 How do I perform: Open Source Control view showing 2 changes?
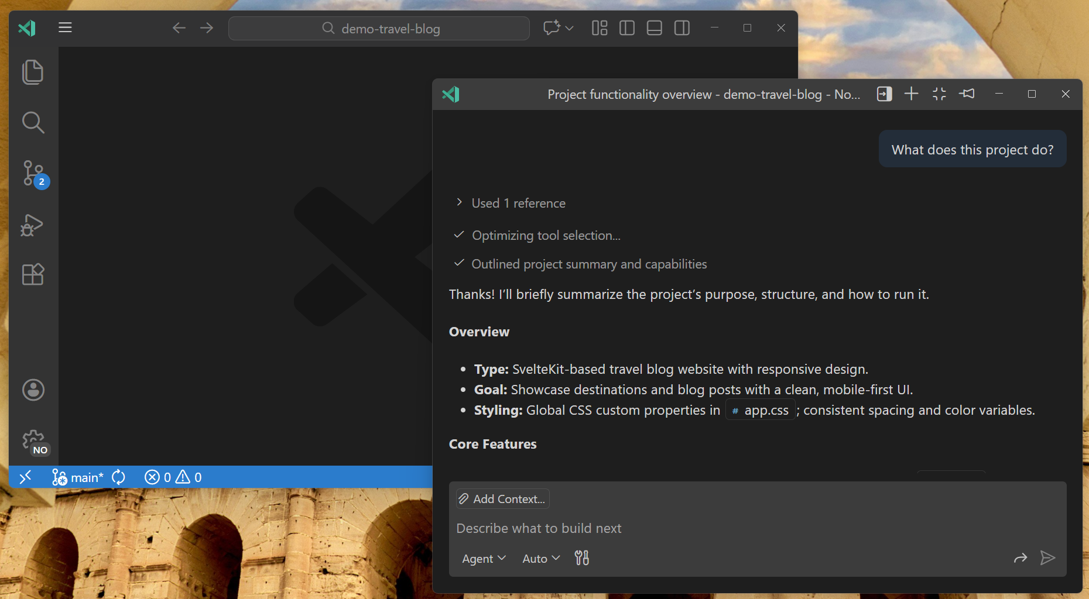[x=33, y=174]
